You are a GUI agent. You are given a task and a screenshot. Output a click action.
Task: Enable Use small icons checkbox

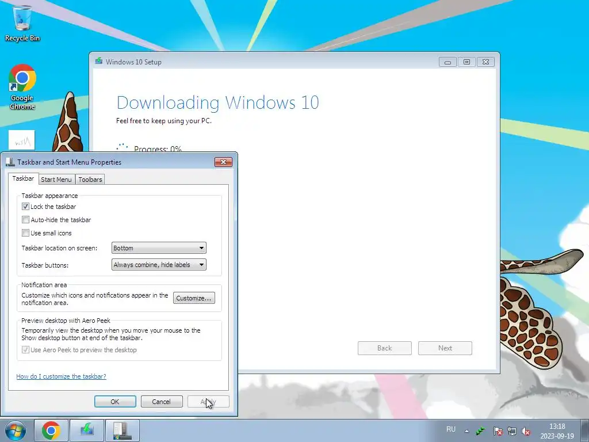[25, 233]
